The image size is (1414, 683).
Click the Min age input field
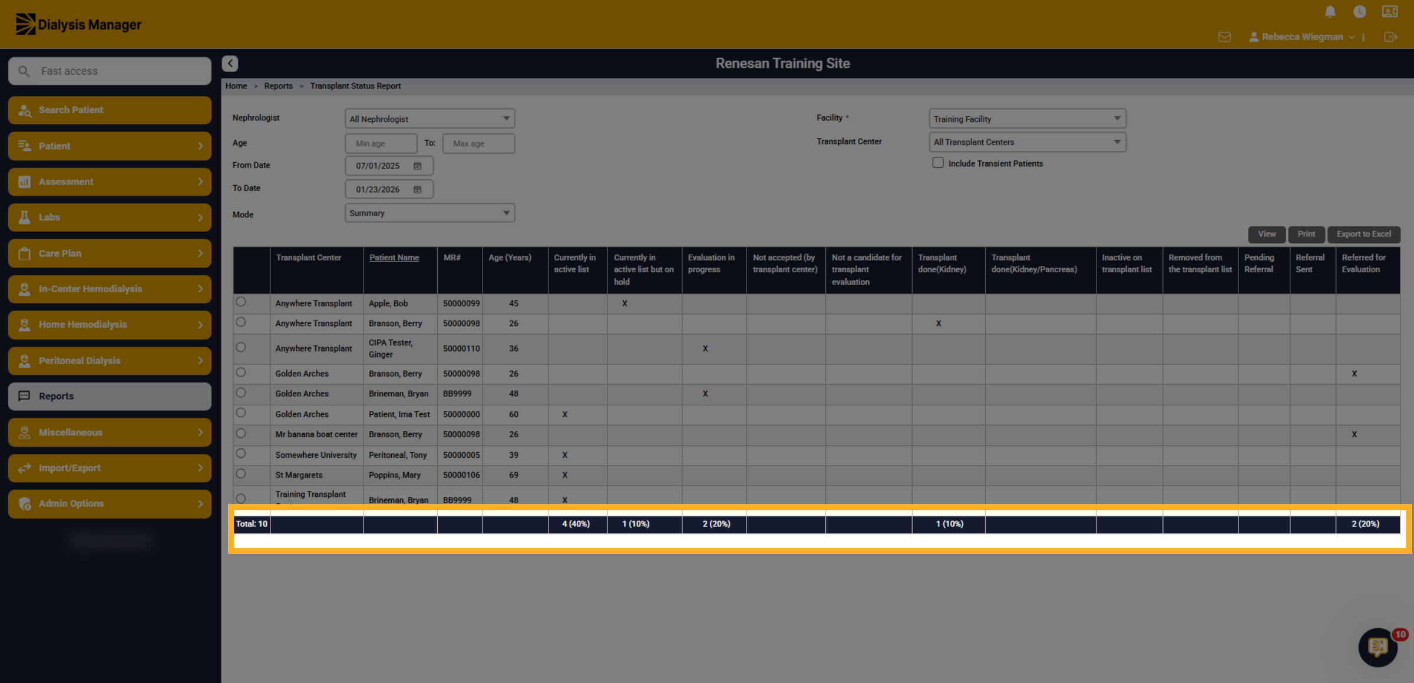click(x=381, y=143)
